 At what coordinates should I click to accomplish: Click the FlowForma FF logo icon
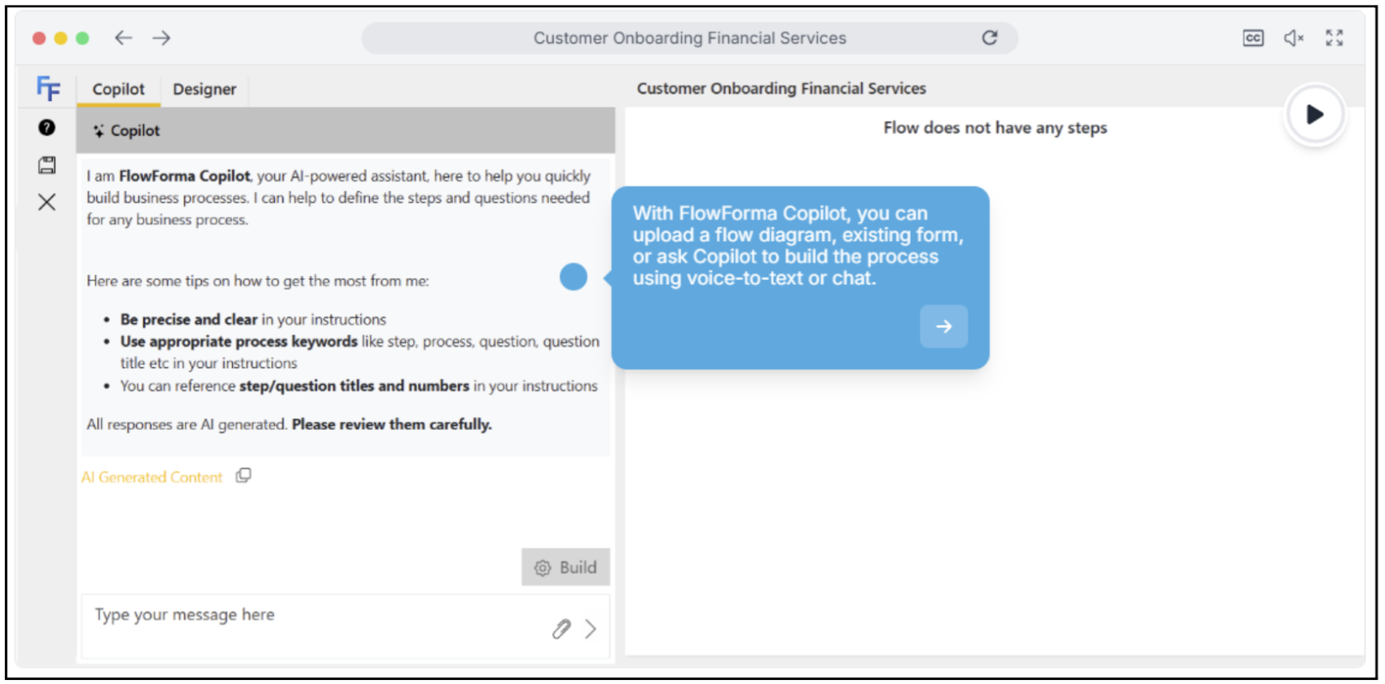click(48, 88)
